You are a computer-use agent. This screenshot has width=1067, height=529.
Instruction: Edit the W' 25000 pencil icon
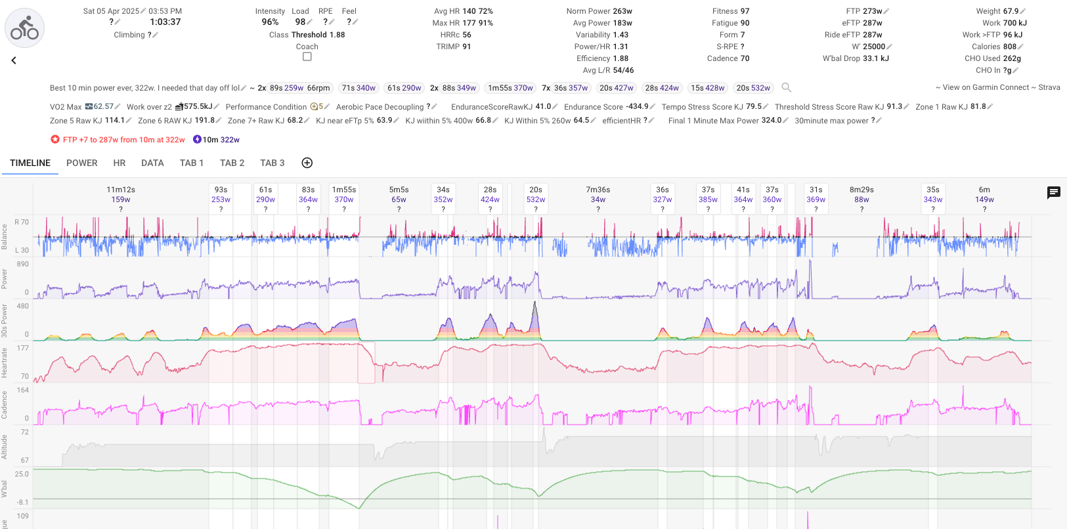(x=890, y=47)
